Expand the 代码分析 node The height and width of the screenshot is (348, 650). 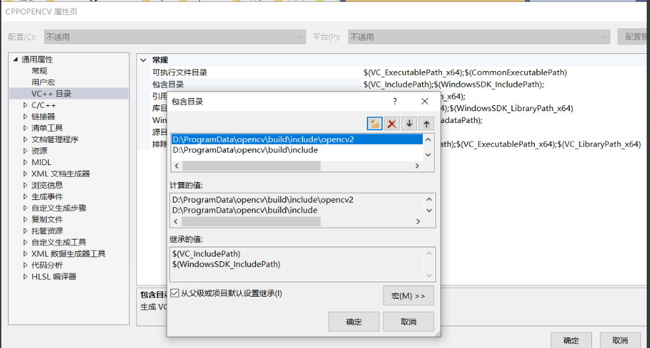(x=25, y=264)
